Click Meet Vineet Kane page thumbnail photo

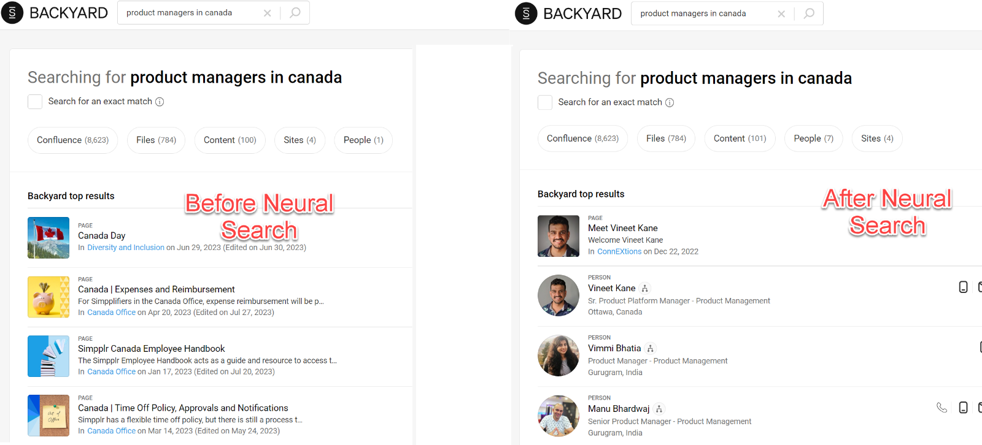point(559,236)
